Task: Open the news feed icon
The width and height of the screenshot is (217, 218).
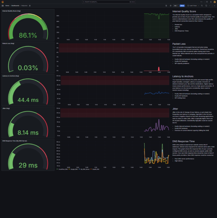Action: point(211,2)
